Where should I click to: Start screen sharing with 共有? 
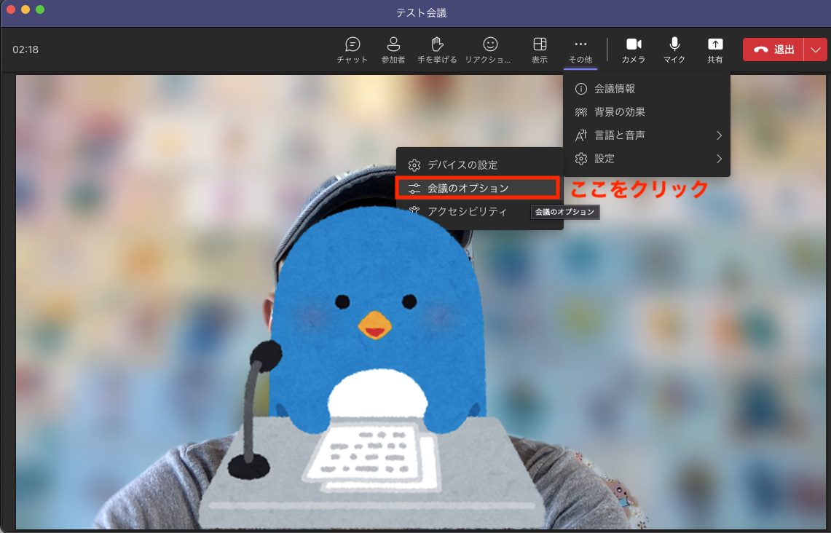714,50
